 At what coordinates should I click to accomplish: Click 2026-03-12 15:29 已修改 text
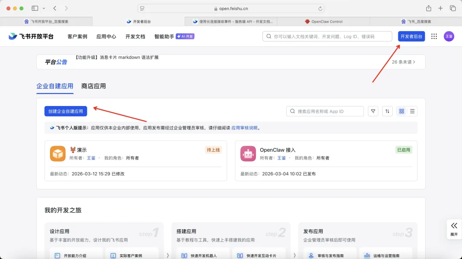(98, 174)
